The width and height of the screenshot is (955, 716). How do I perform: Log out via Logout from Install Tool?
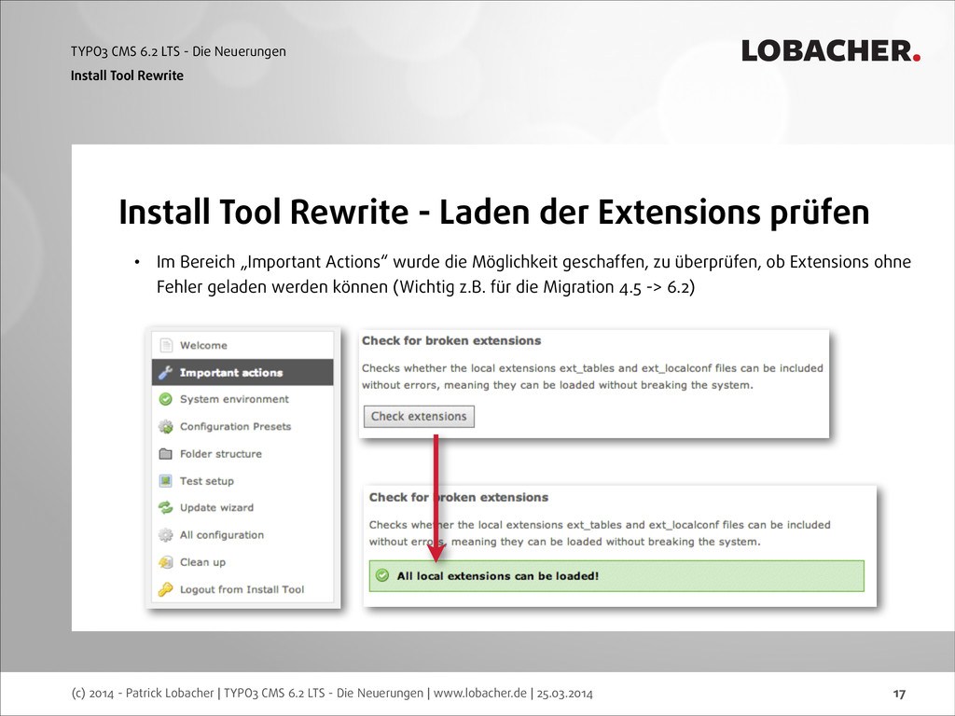point(242,589)
